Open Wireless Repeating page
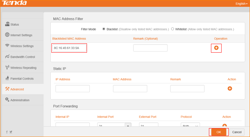The image size is (250, 137). pos(23,68)
